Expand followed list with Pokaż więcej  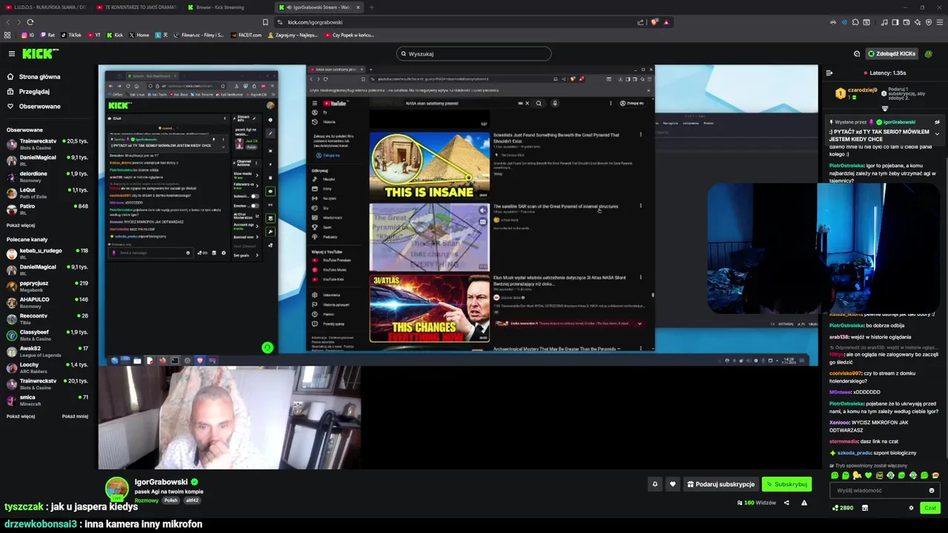point(21,225)
